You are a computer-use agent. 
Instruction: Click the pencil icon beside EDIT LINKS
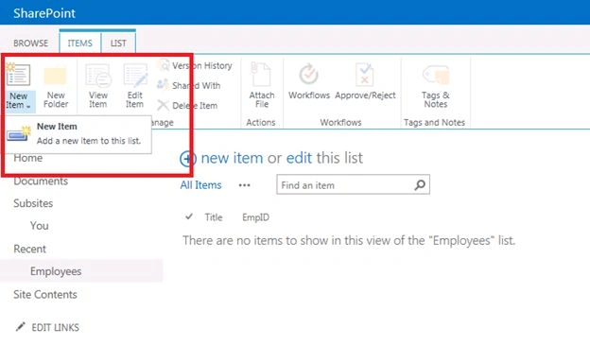[x=20, y=326]
